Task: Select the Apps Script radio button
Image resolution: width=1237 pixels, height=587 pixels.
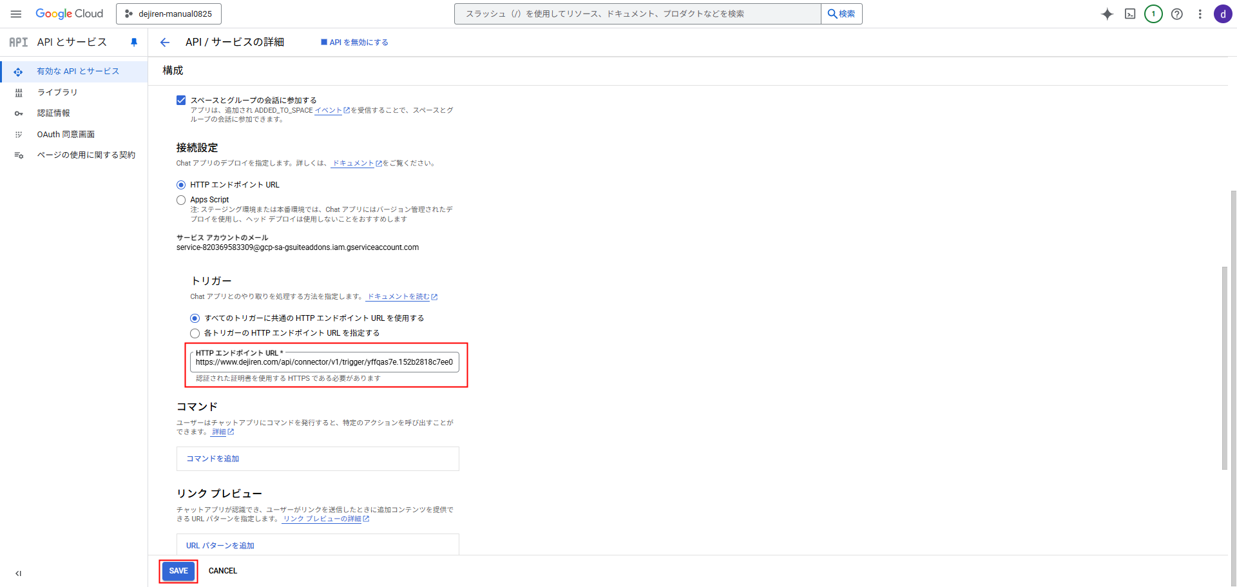Action: click(x=181, y=200)
